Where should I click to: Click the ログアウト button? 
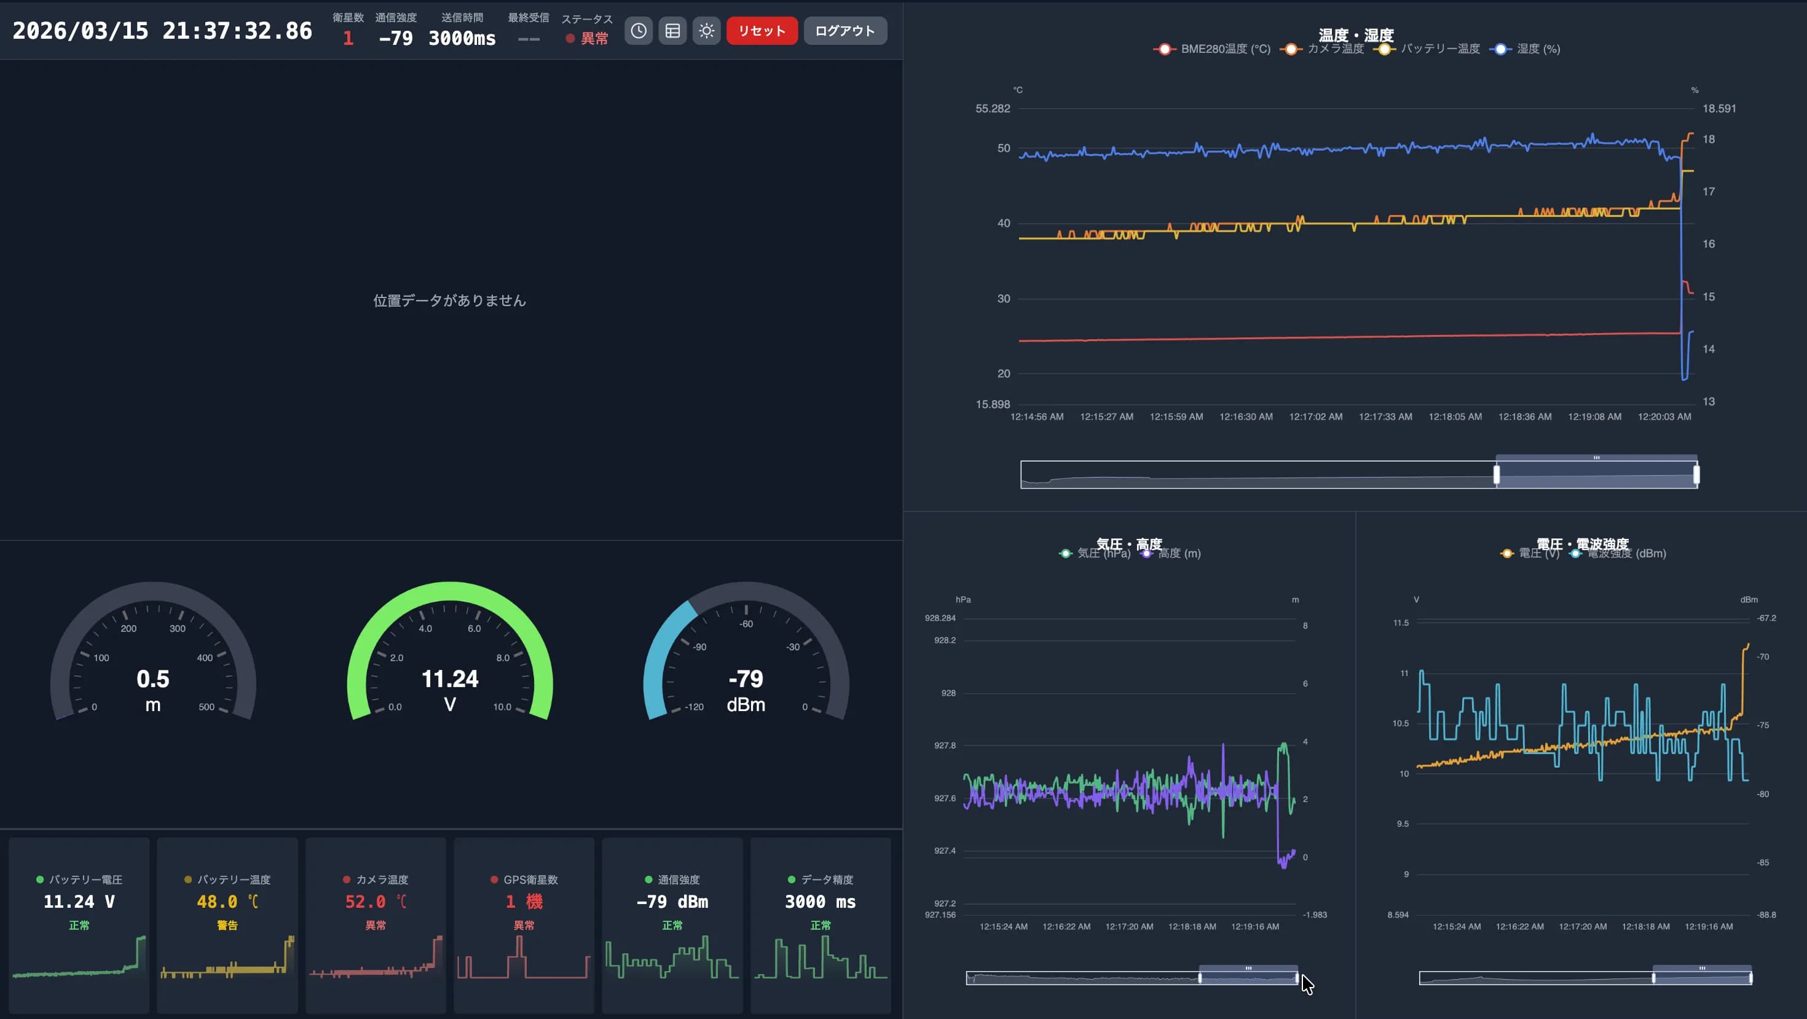[844, 31]
